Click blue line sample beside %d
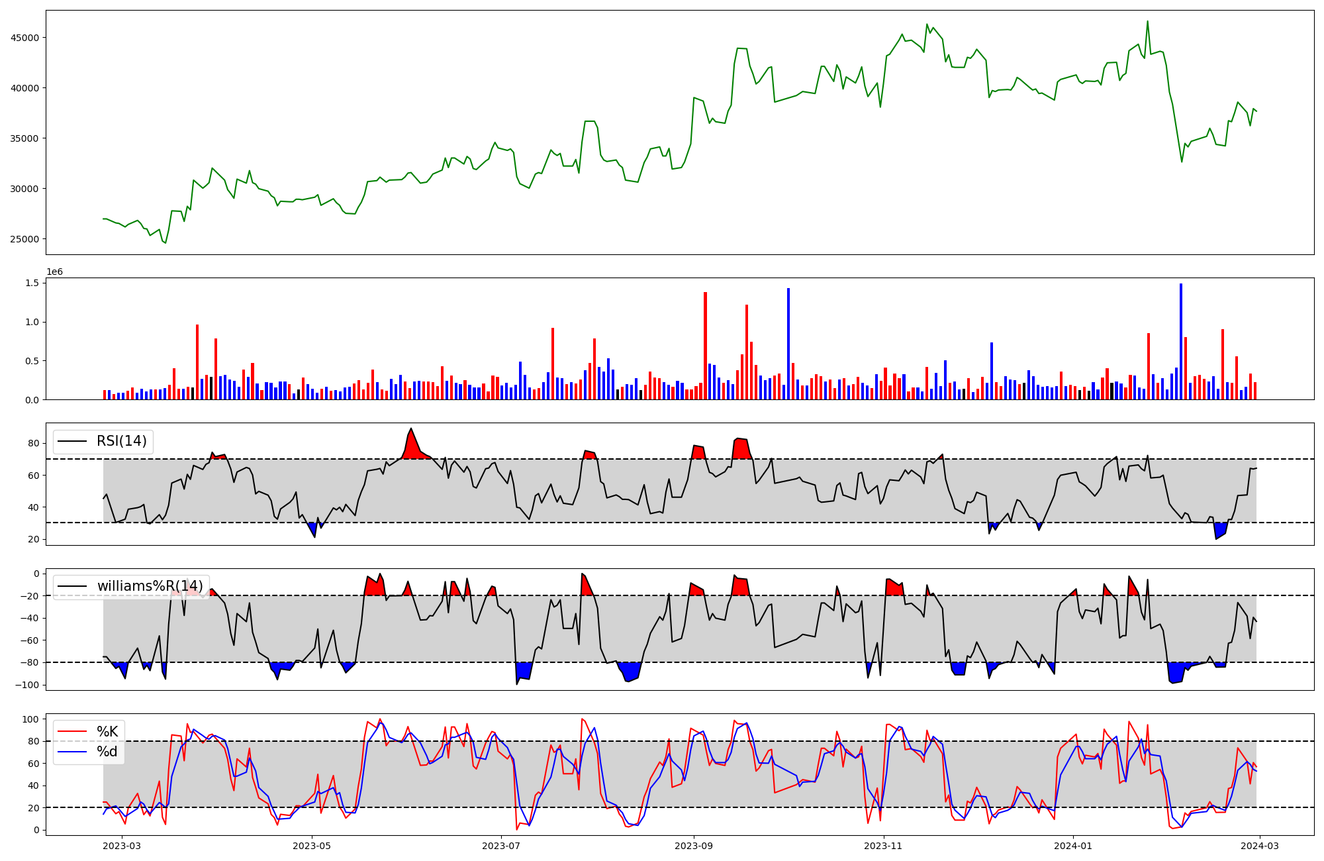 click(72, 752)
